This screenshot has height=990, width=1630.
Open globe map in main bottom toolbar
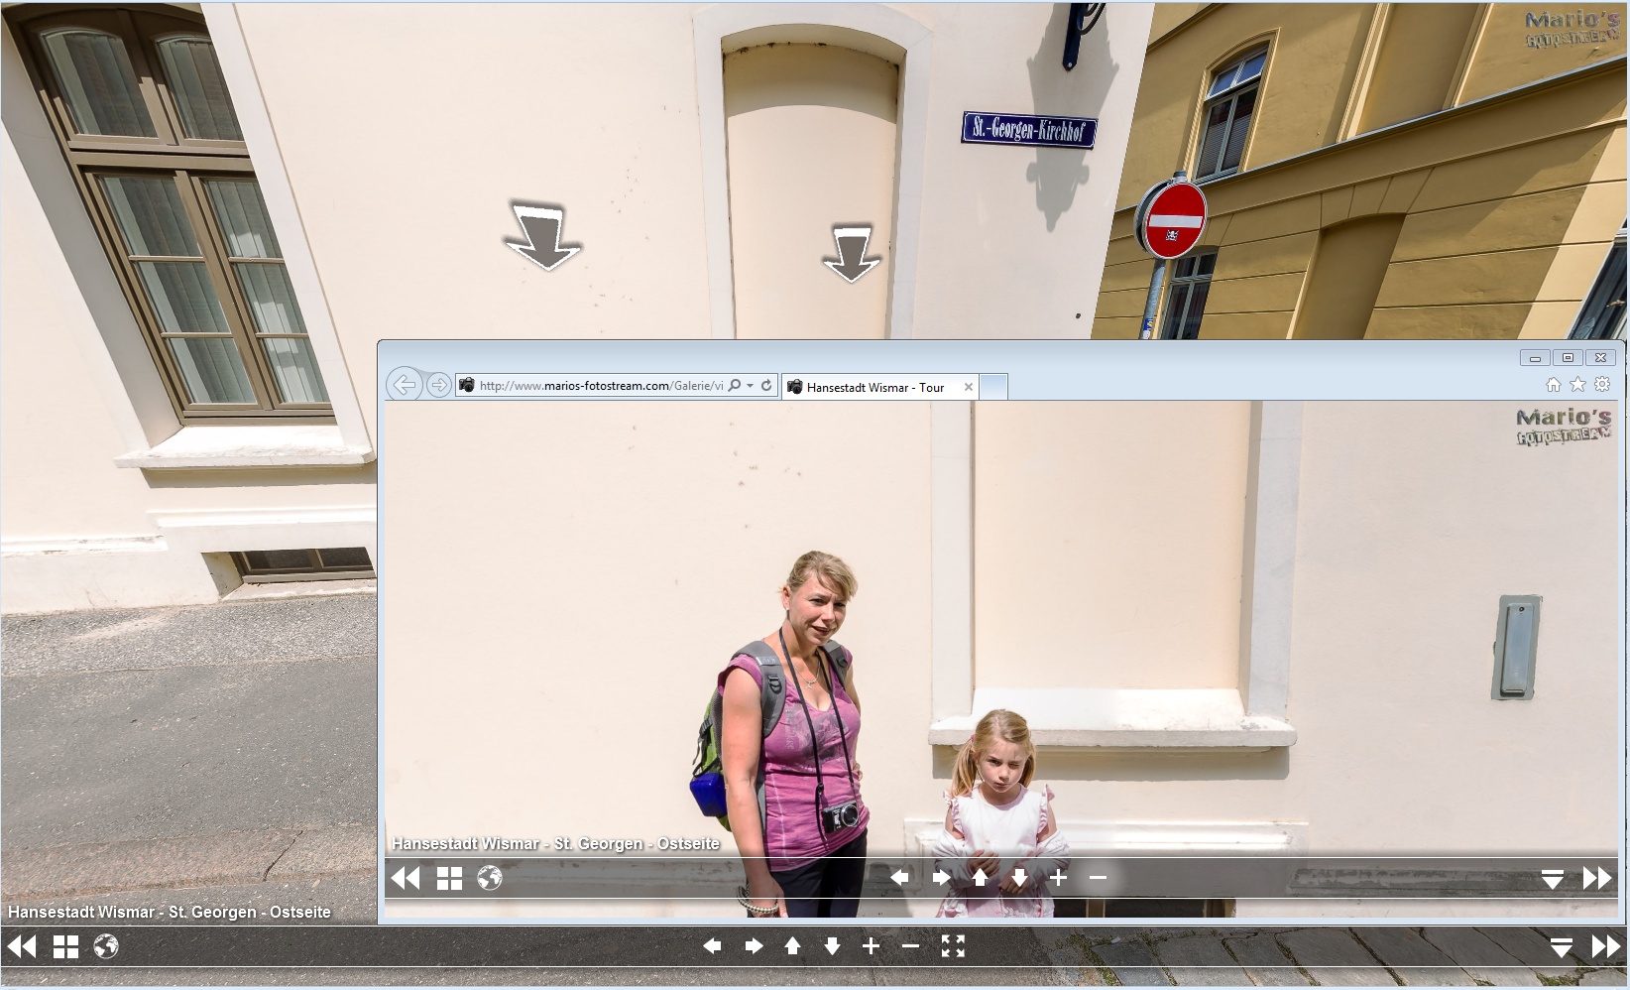(106, 947)
